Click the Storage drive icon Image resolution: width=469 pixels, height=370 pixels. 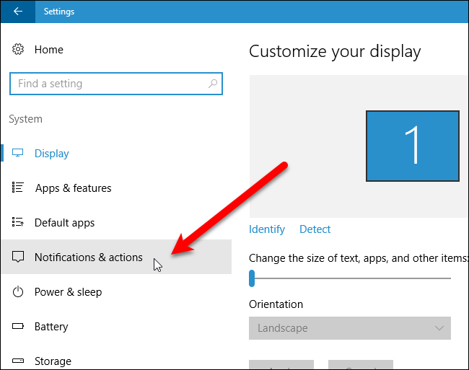click(x=18, y=361)
